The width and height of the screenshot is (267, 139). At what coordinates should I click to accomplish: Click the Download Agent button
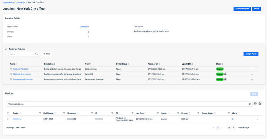pos(242,9)
